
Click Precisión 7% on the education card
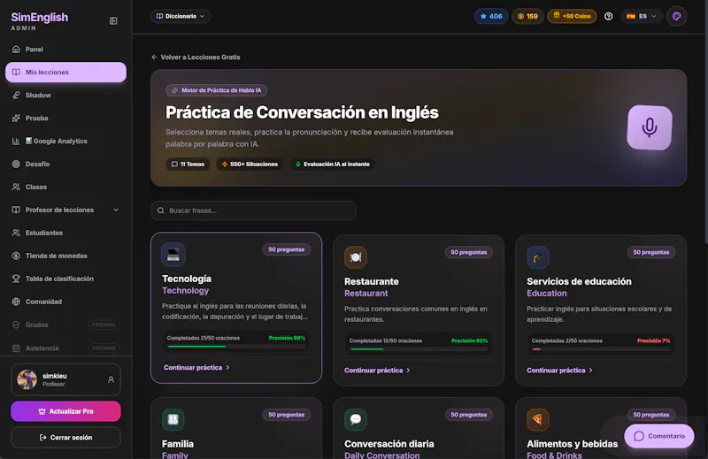653,340
